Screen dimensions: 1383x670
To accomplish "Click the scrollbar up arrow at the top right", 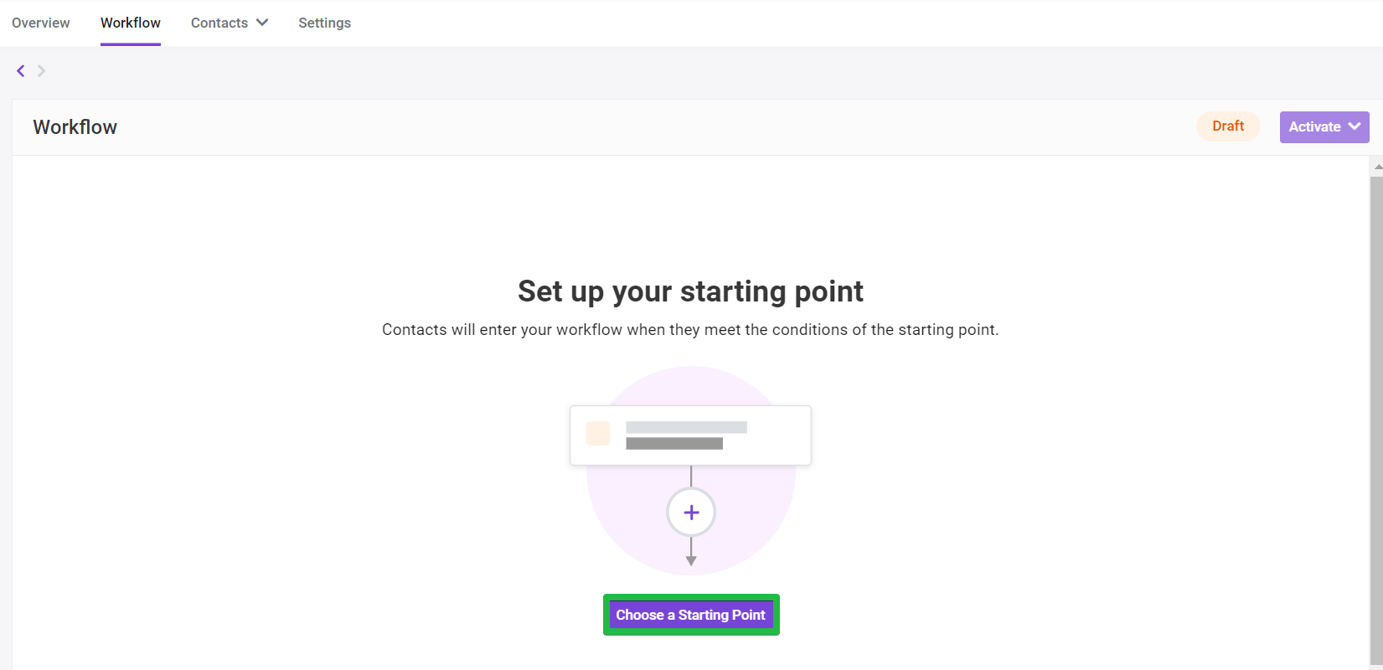I will point(1378,167).
